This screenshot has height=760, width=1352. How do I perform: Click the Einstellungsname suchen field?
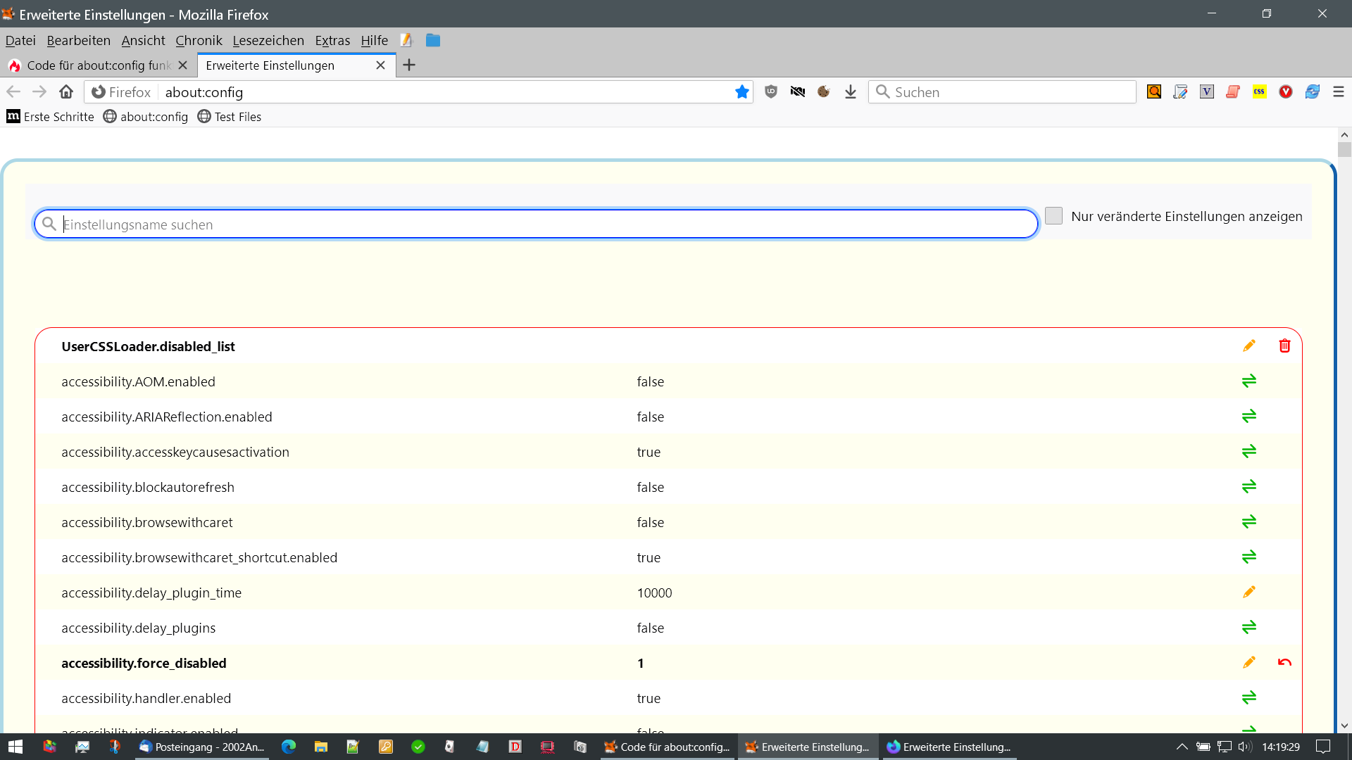coord(535,224)
